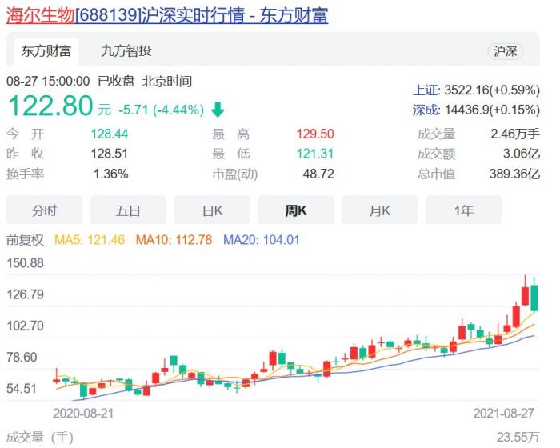
Task: Select the 五日 chart period
Action: (x=128, y=210)
